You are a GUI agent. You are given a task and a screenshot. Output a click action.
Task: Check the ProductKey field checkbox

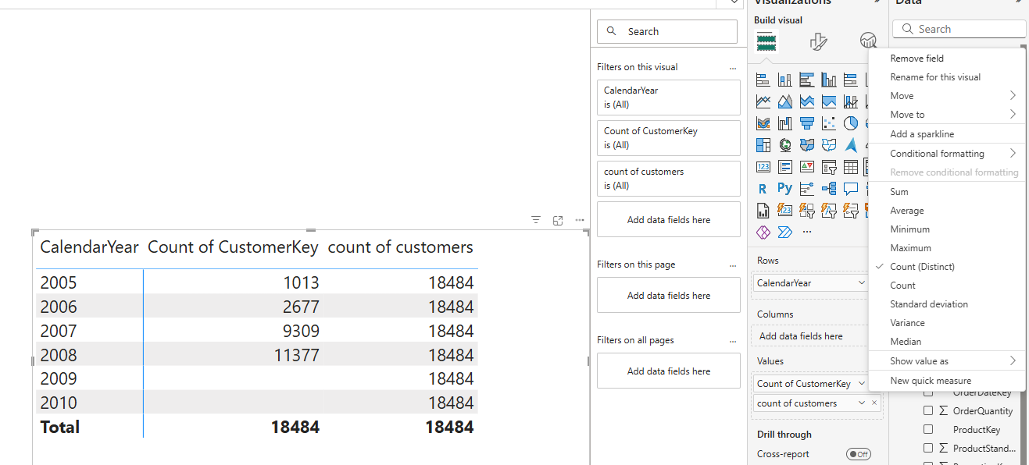[x=928, y=429]
